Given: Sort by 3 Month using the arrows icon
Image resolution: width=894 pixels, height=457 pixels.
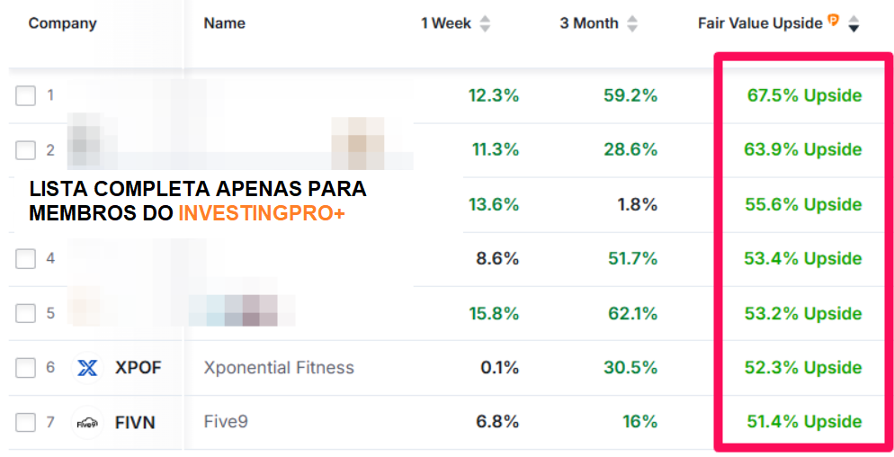Looking at the screenshot, I should (632, 23).
